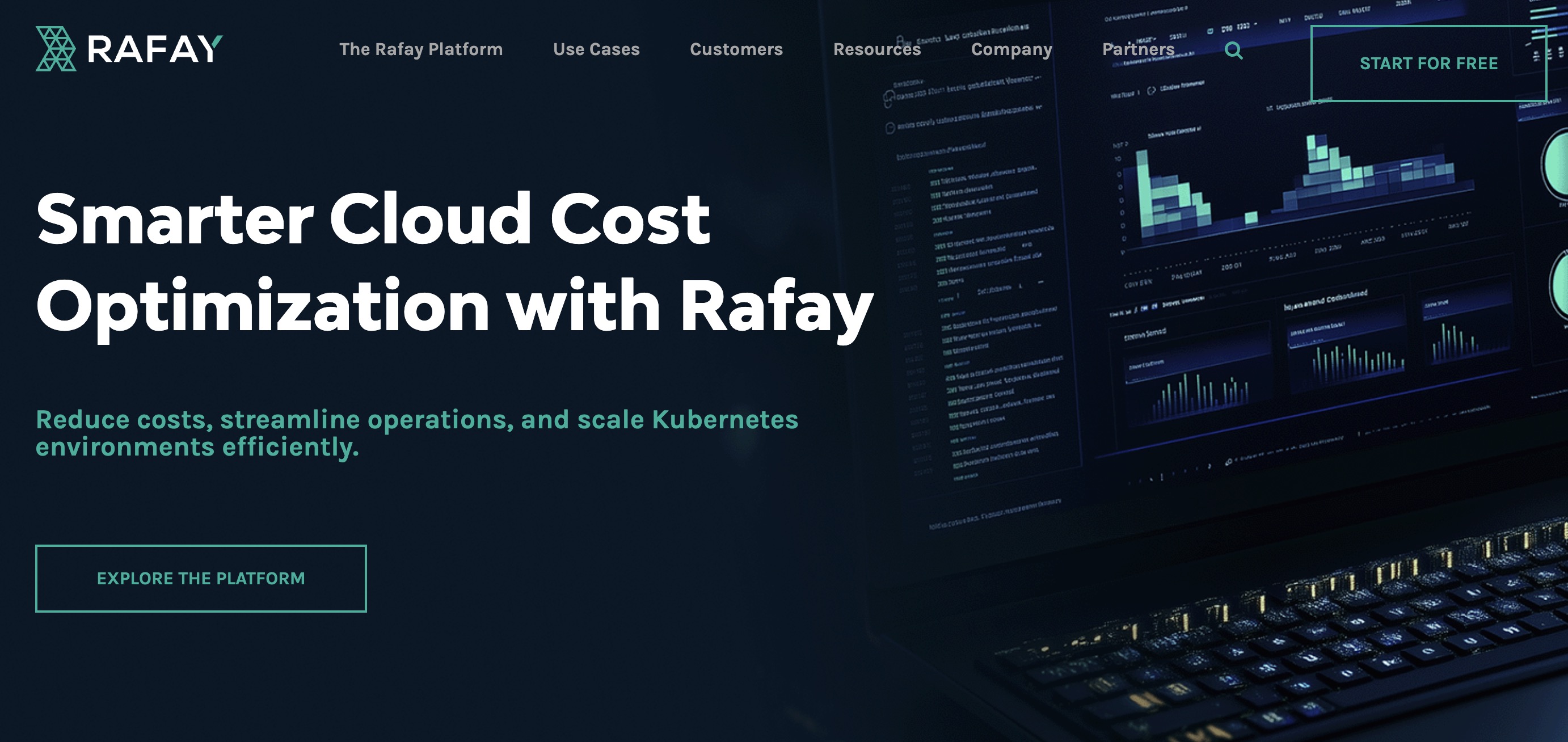The image size is (1568, 742).
Task: Go to the Customers nav item
Action: 736,49
